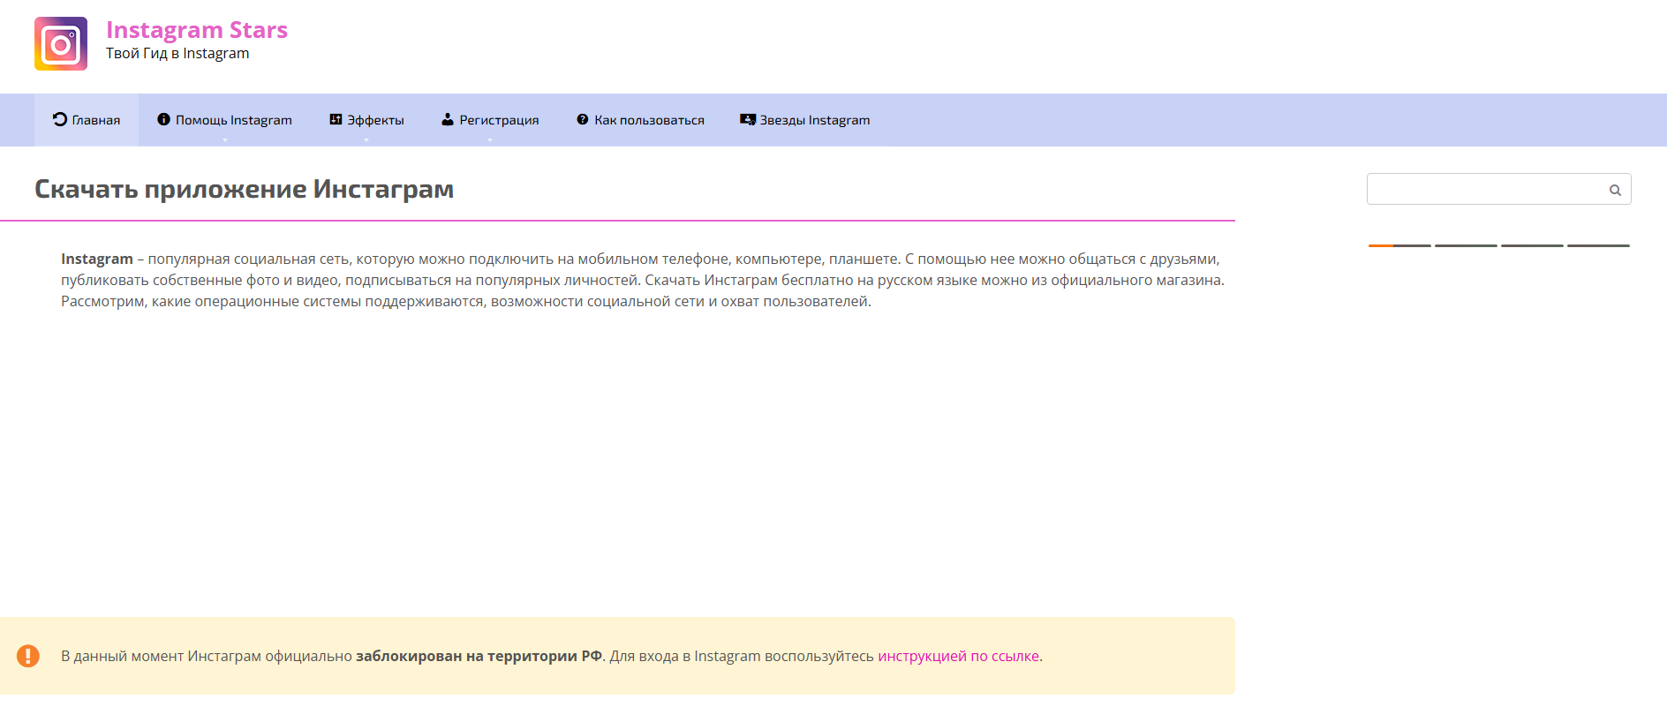Viewport: 1667px width, 722px height.
Task: Click bold word Instagram in the paragraph
Action: point(97,259)
